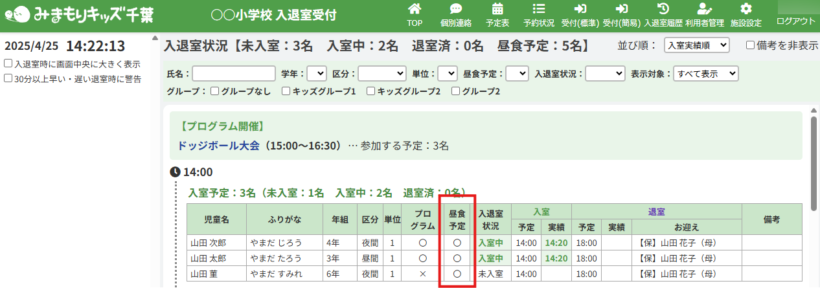Click the ログアウト logout link
Viewport: 820px width, 288px height.
(x=796, y=21)
